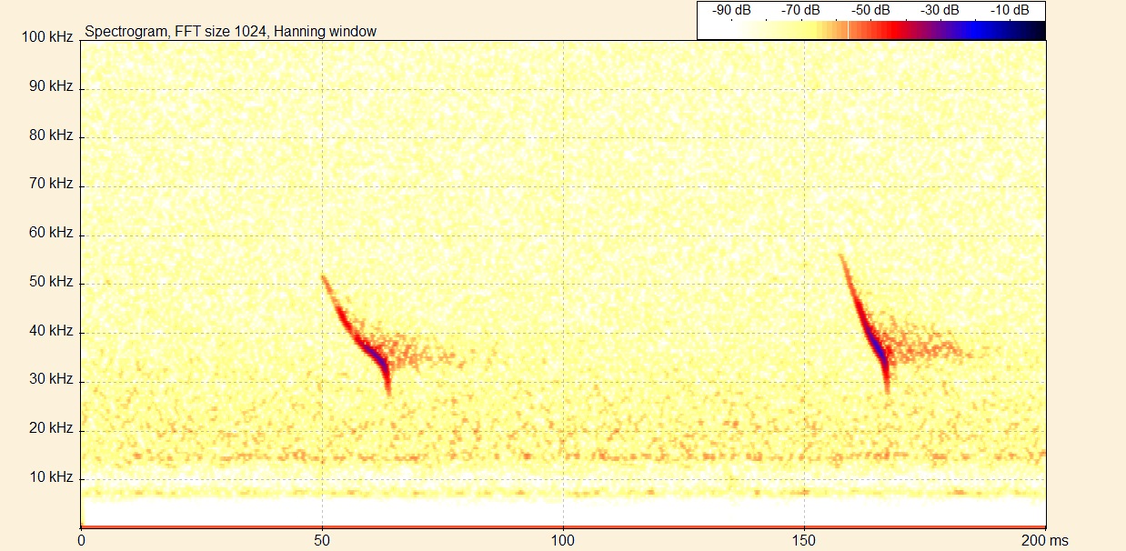Click the 20 kHz frequency axis label
Screen dimensions: 1126x551
(52, 428)
